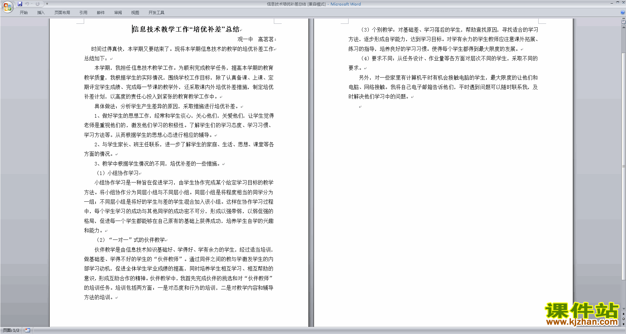Click the Save icon in quick access toolbar
The width and height of the screenshot is (626, 334).
(x=20, y=4)
